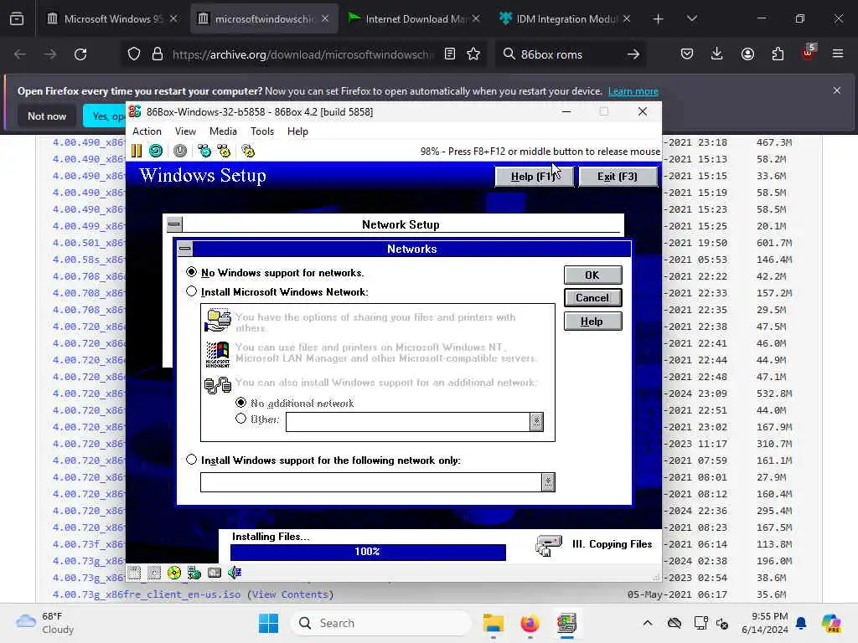Select the Other network radio button
Viewport: 858px width, 643px height.
[x=240, y=419]
